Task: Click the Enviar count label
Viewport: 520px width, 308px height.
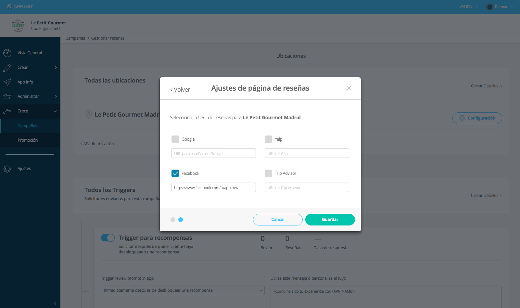Action: 266,248
